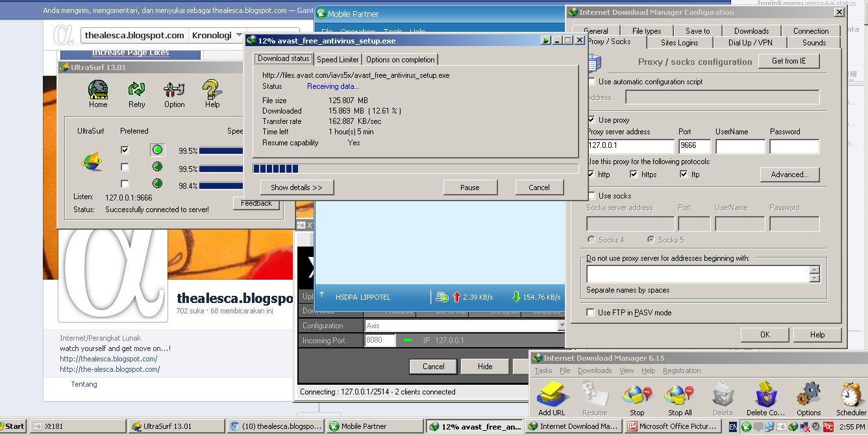This screenshot has width=868, height=436.
Task: Expand the Axis configuration dropdown
Action: (562, 326)
